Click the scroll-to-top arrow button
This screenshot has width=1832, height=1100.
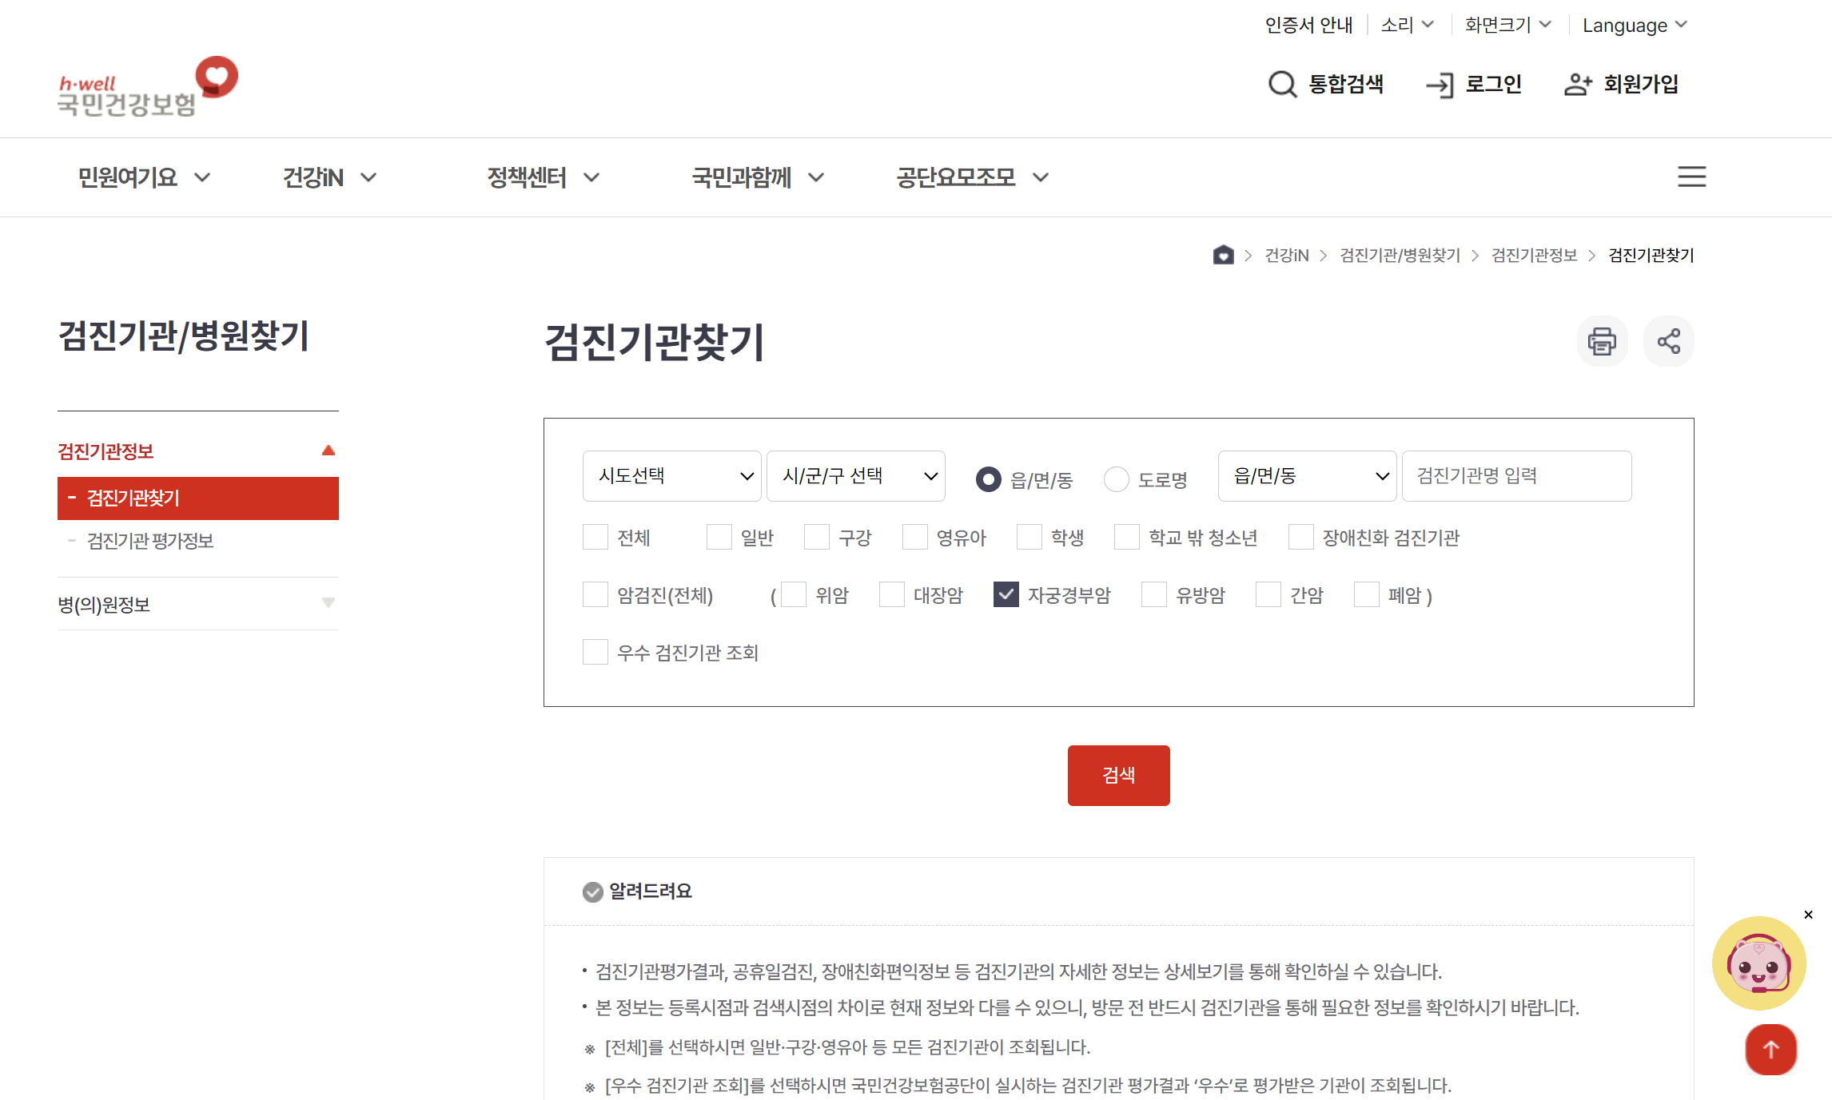coord(1770,1050)
